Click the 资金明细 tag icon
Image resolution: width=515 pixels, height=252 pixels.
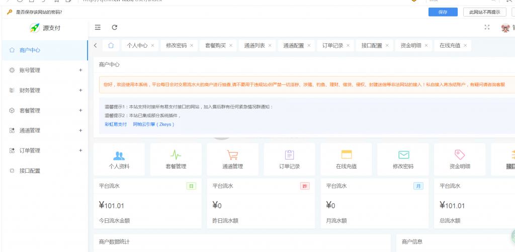[460, 155]
